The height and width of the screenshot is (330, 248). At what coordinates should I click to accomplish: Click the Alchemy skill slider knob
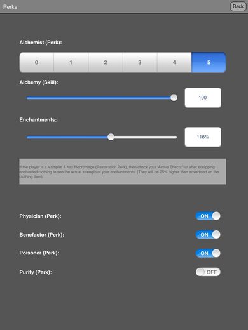click(x=174, y=98)
